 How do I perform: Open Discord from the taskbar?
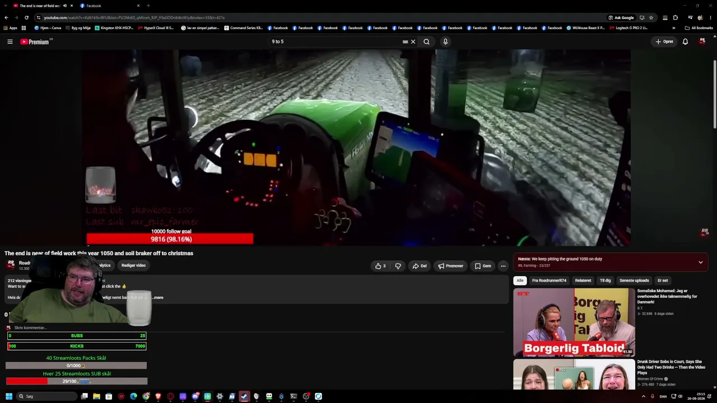pyautogui.click(x=195, y=396)
